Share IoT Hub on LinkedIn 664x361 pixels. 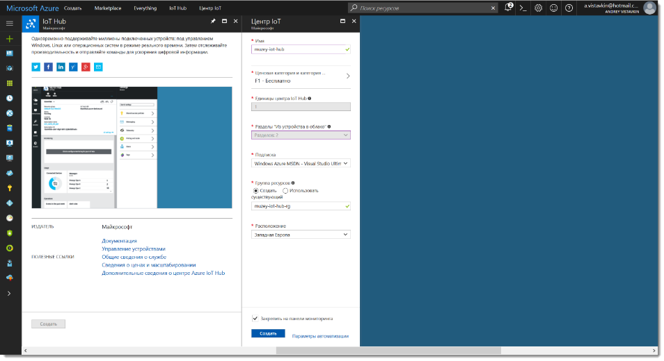point(61,67)
